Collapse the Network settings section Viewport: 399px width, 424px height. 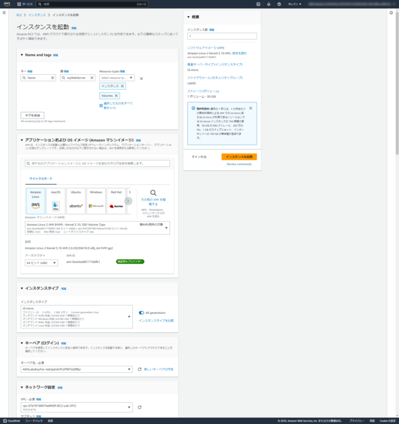22,387
